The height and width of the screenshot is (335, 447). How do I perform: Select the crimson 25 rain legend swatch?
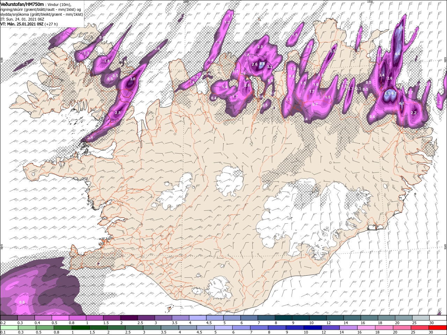(x=420, y=328)
